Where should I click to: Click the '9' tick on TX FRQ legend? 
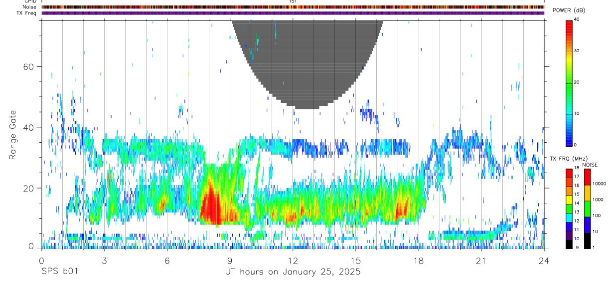coord(578,248)
